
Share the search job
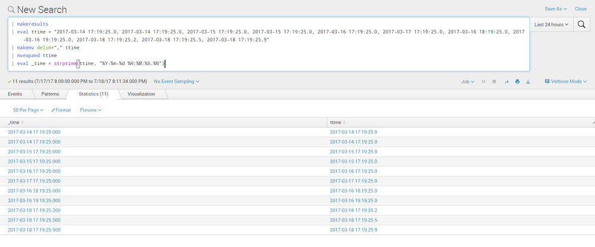tap(506, 82)
